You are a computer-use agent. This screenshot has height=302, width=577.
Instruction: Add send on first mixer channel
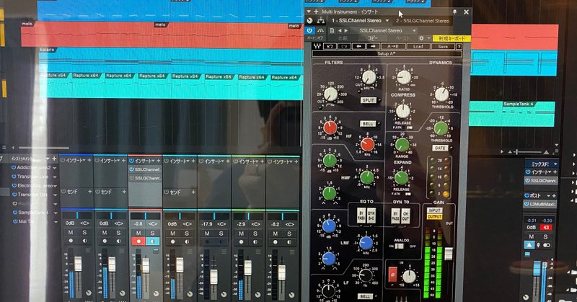pyautogui.click(x=89, y=192)
